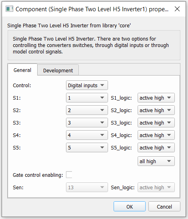Open the S1 digital input dropdown

(87, 98)
